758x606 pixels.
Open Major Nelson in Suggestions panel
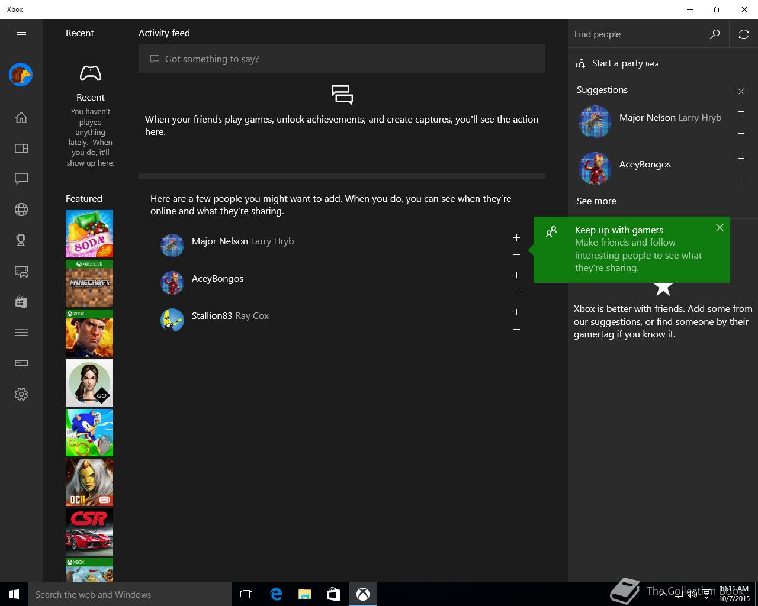pyautogui.click(x=670, y=118)
